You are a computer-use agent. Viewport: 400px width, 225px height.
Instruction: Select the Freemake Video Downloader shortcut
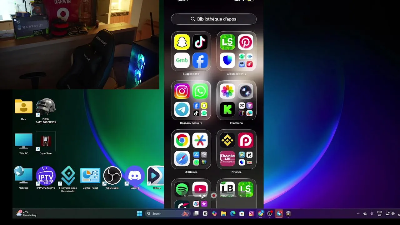pos(68,179)
